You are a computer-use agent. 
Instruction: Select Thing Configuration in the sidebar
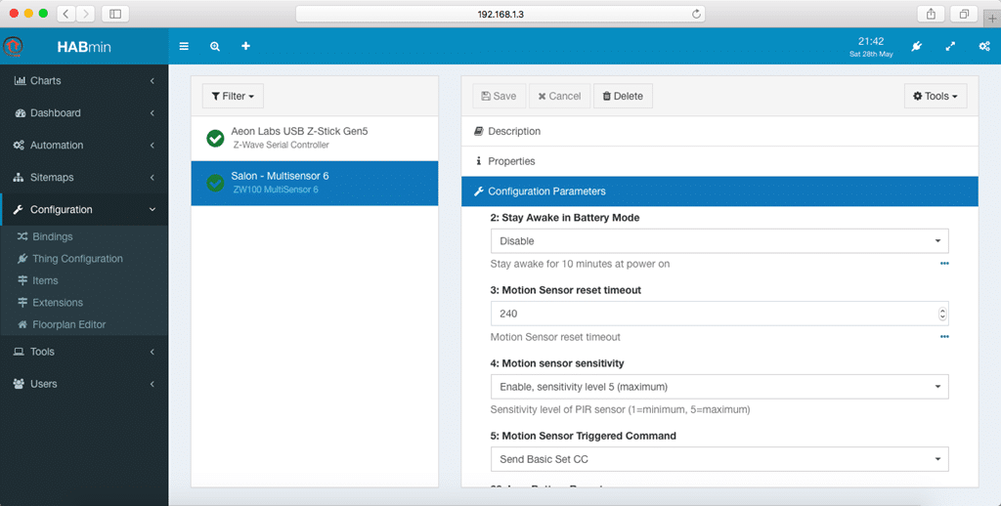(x=77, y=259)
